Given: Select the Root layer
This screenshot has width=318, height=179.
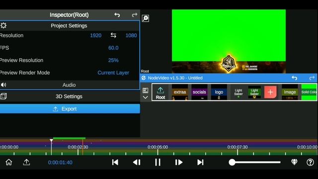Looking at the screenshot, I should click(x=160, y=92).
